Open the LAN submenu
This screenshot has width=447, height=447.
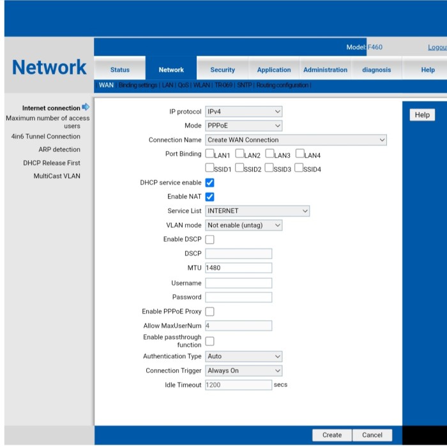(x=167, y=85)
